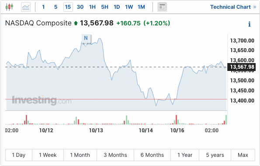Click the current price label 13,567.98 on axis

[x=241, y=67]
